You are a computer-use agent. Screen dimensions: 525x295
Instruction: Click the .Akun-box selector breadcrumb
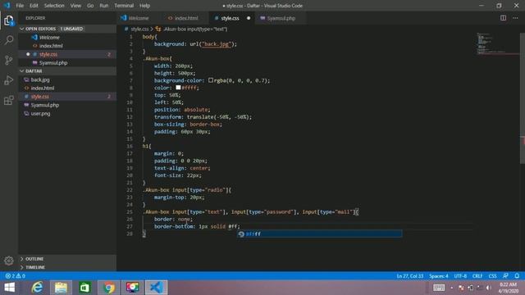[195, 29]
